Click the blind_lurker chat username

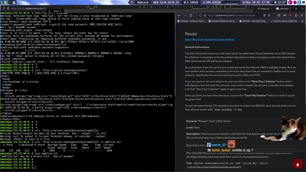pos(221,150)
